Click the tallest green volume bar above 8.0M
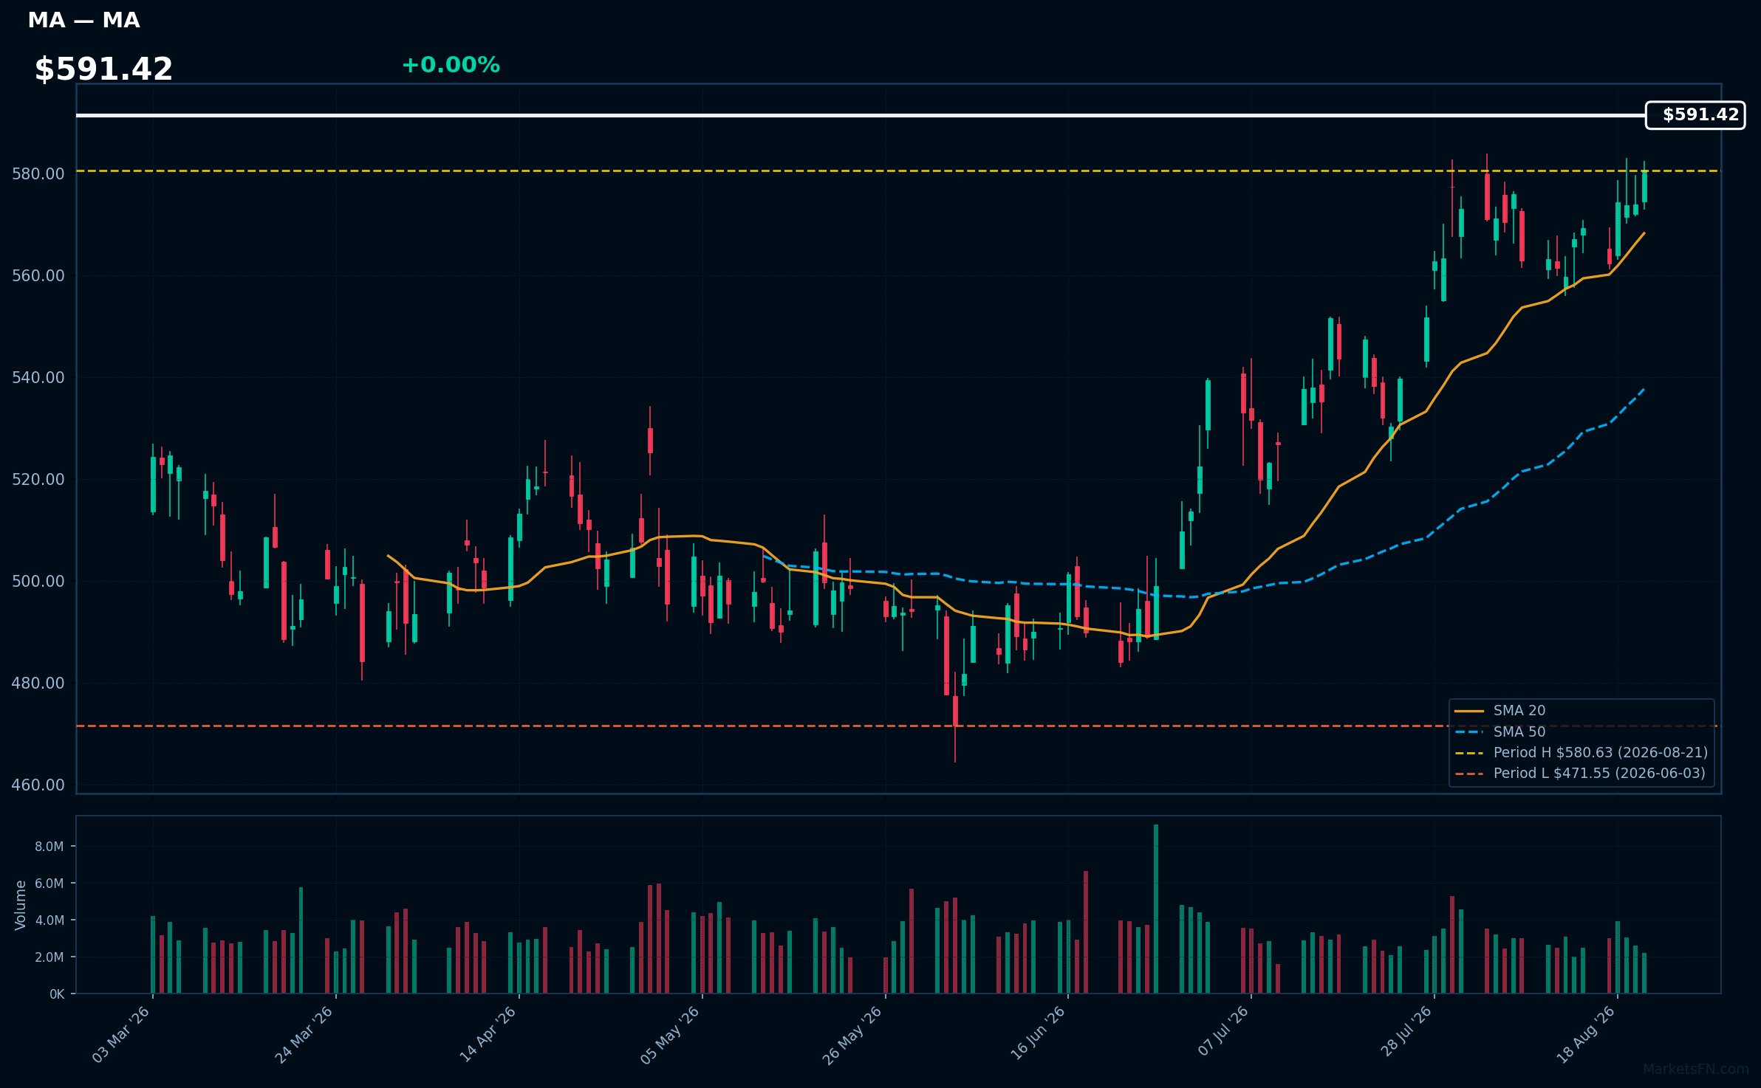 (x=1156, y=909)
